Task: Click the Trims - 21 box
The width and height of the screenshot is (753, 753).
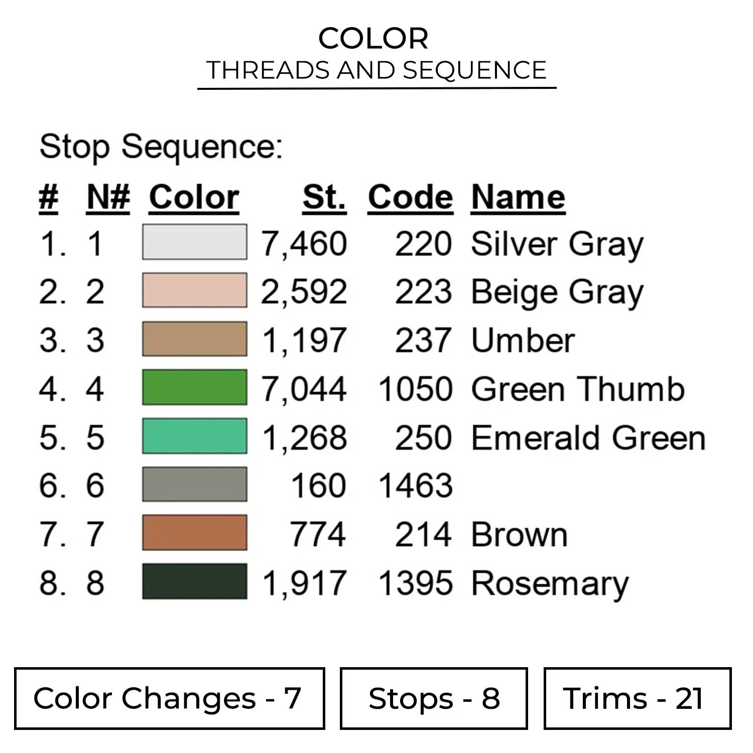Action: pyautogui.click(x=637, y=698)
